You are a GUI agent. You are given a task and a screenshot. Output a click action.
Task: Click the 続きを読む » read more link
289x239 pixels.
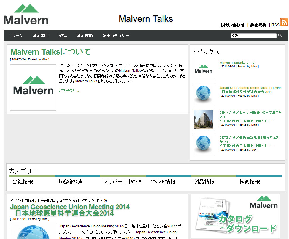(x=69, y=91)
